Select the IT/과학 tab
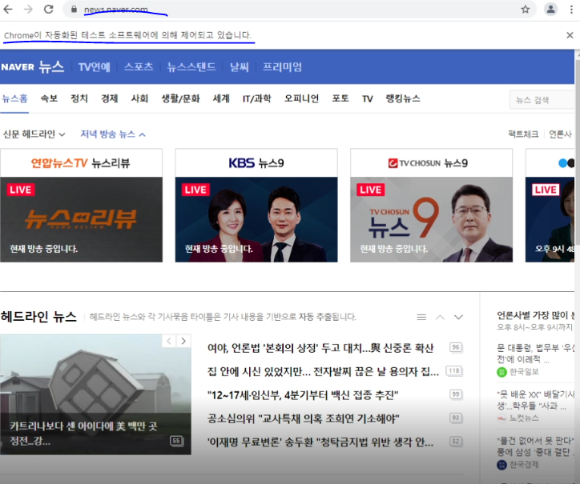 256,98
